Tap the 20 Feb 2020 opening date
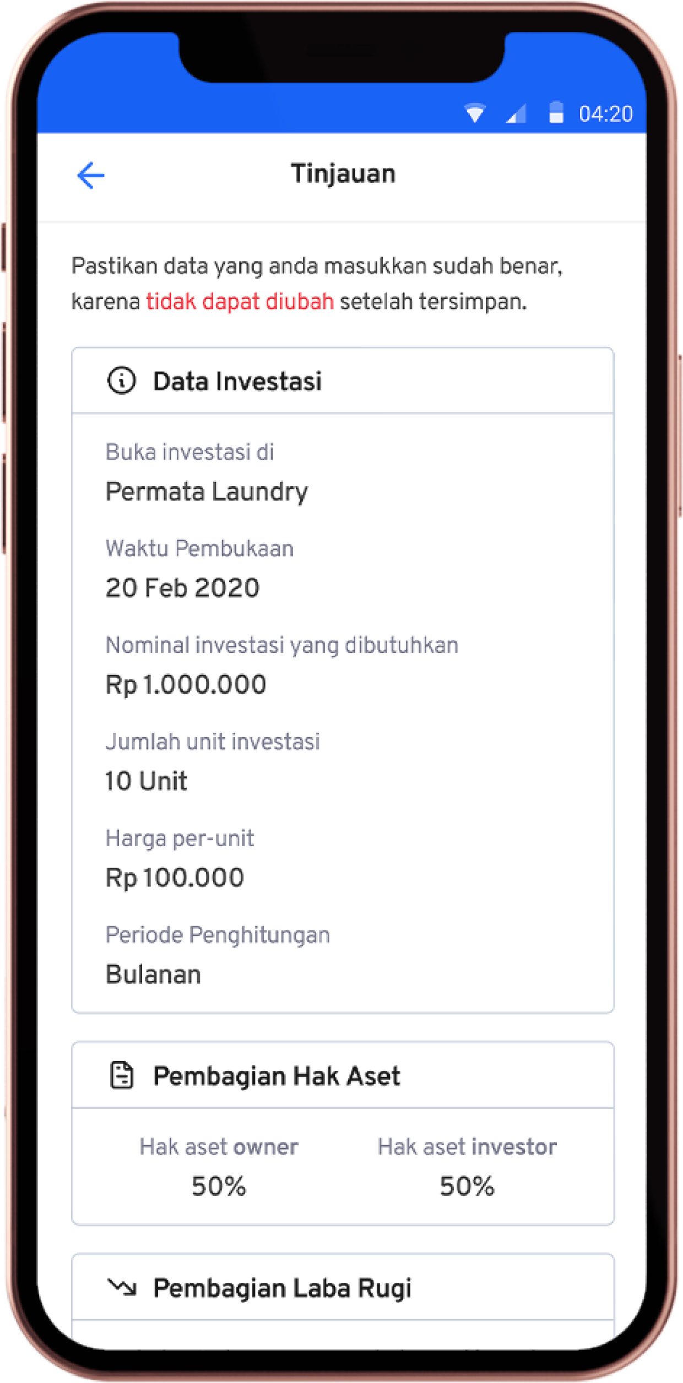 click(x=182, y=587)
